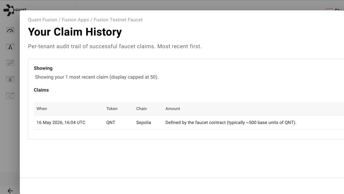Click the Chain column header
Screen dimensions: 344x194
click(x=141, y=109)
